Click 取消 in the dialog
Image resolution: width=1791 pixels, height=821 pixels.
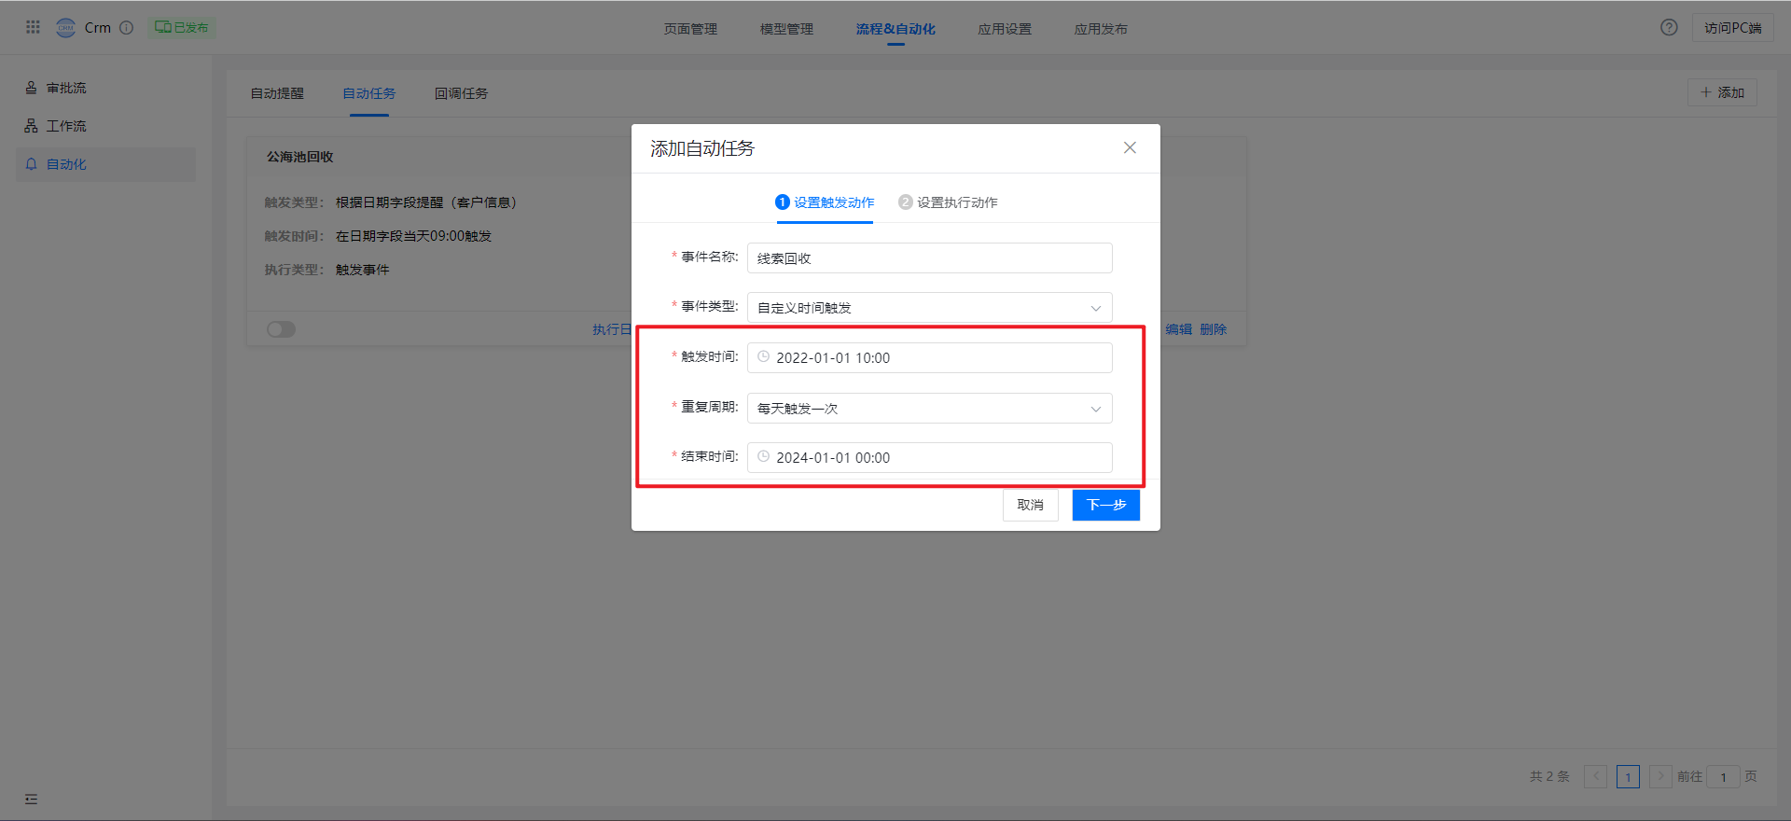(x=1030, y=505)
